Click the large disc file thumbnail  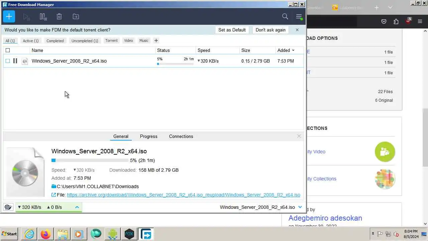tap(25, 172)
